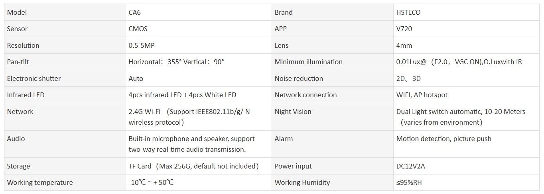Screen dimensions: 544x194
Task: Select the WIFI, AP hotspot value
Action: coord(422,95)
